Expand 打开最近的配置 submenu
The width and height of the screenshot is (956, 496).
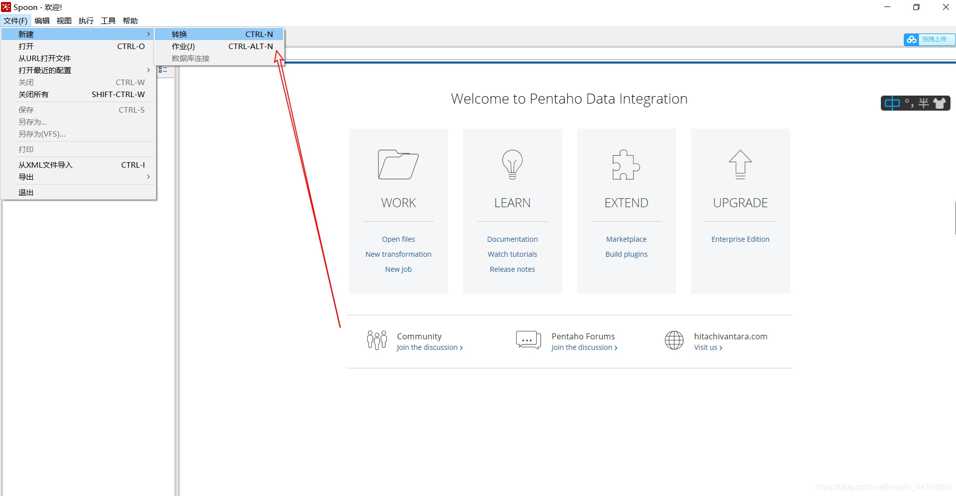coord(79,70)
